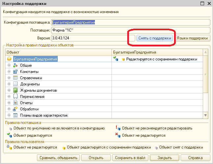Click the БухгалтерияПредприятия column header
The height and width of the screenshot is (164, 213).
tap(157, 52)
